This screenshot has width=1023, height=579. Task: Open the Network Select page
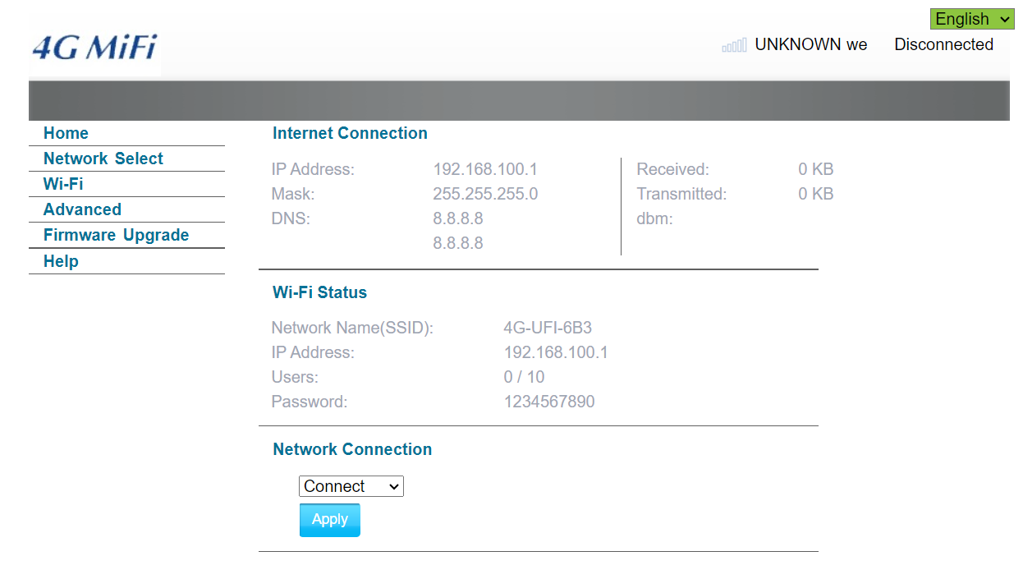coord(103,159)
